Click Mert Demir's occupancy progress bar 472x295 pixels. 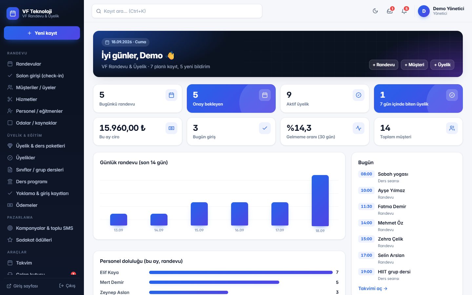tap(214, 282)
